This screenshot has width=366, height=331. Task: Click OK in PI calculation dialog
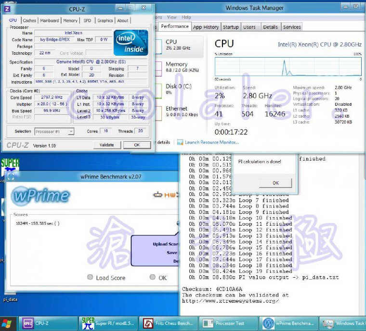(275, 183)
